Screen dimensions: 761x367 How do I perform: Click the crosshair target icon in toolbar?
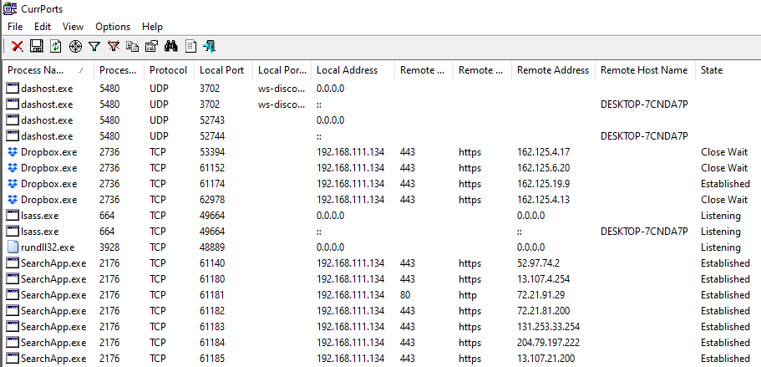(x=75, y=46)
